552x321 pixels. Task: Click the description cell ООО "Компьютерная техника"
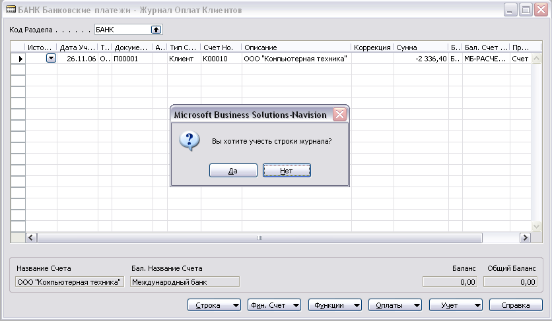296,59
